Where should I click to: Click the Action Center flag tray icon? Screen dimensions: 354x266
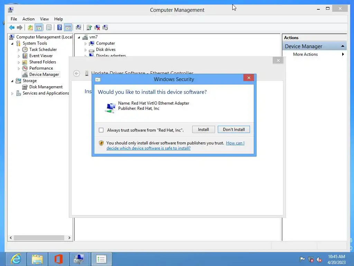click(302, 259)
